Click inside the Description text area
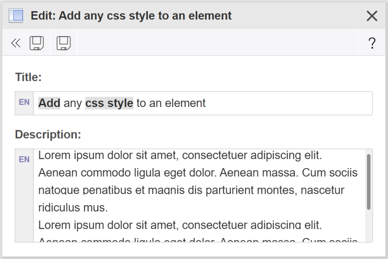 [x=199, y=199]
